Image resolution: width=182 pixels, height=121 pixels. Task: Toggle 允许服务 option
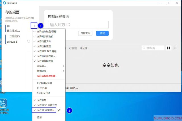tap(49, 100)
